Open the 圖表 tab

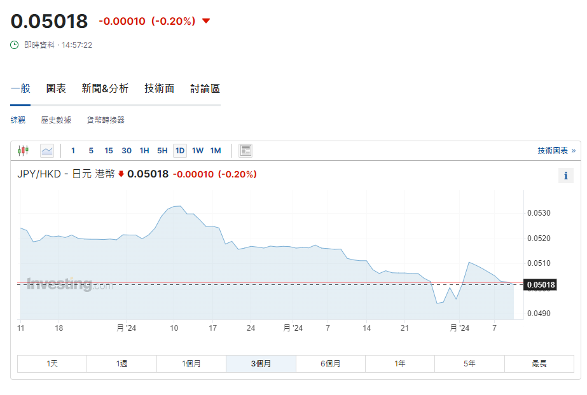[x=56, y=88]
